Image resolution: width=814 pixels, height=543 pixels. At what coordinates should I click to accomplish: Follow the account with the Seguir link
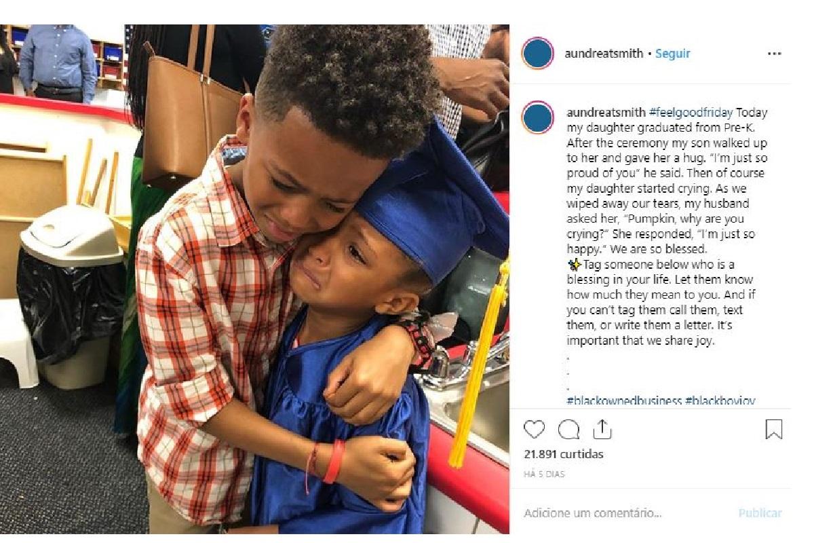[672, 54]
